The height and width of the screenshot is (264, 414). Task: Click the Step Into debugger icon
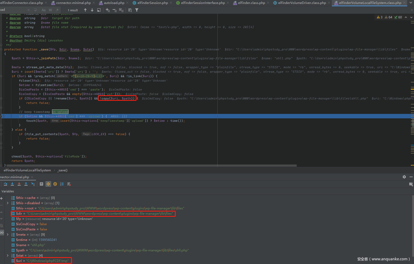[x=12, y=184]
